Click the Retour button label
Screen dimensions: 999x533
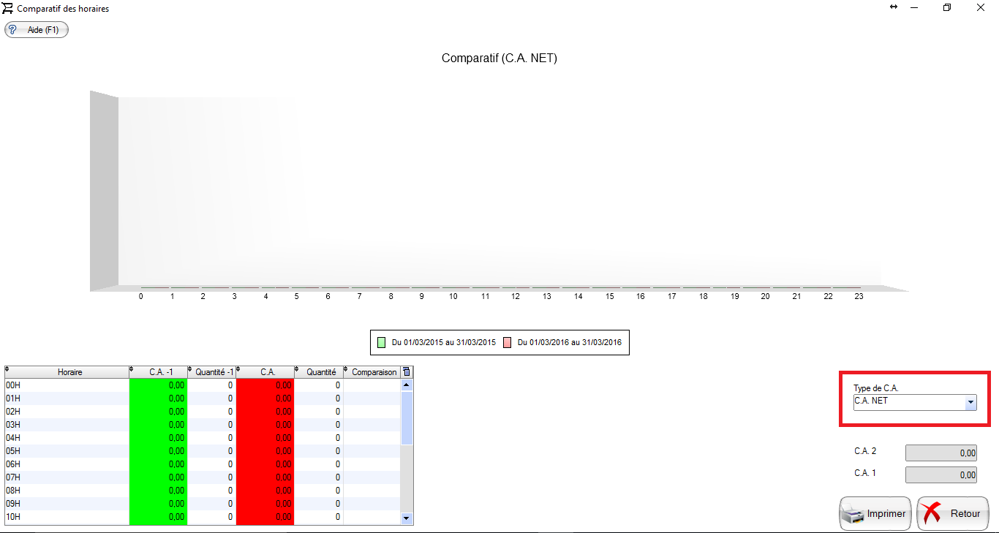coord(965,514)
